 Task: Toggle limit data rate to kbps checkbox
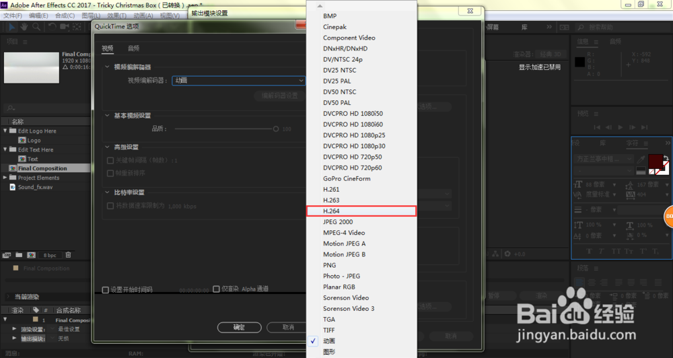tap(110, 206)
